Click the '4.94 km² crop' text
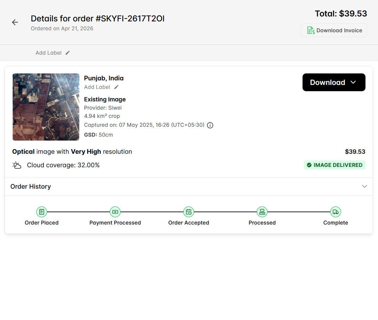 pos(102,116)
